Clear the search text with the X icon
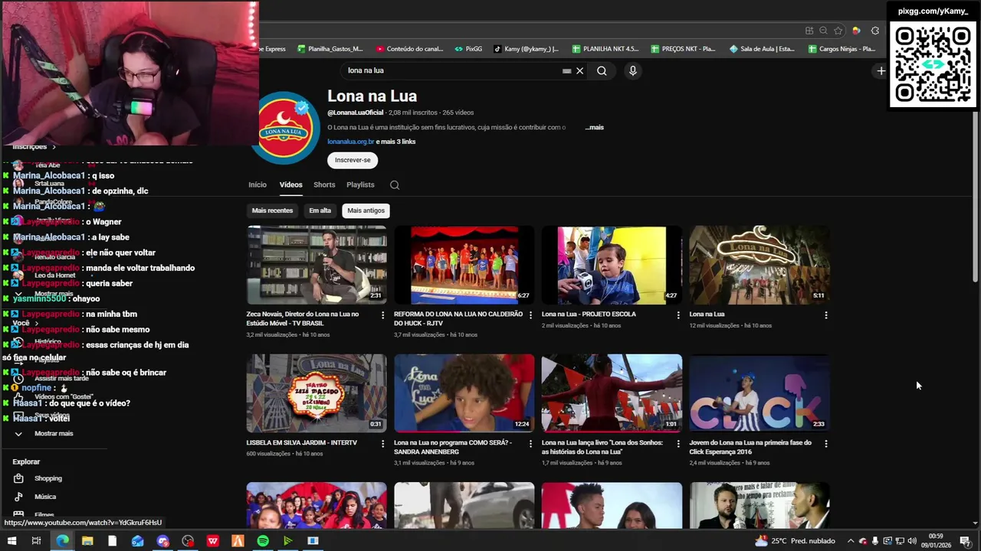The image size is (981, 551). 580,70
